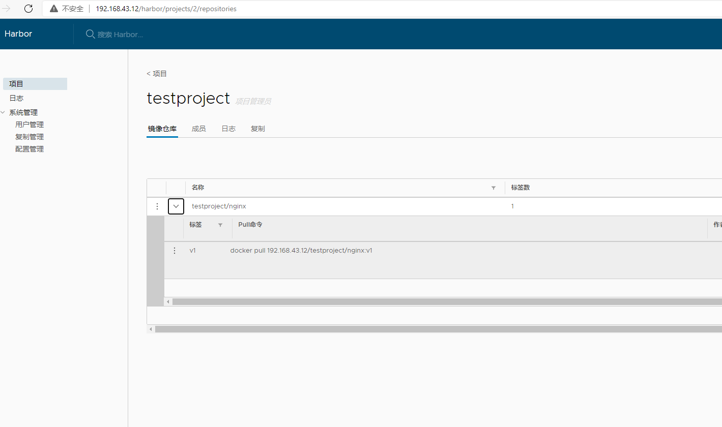Switch to the 复制 tab
This screenshot has height=427, width=722.
point(258,129)
